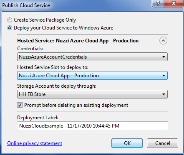Click the Hosted Service heading text
Image resolution: width=184 pixels, height=155 pixels.
(x=78, y=41)
